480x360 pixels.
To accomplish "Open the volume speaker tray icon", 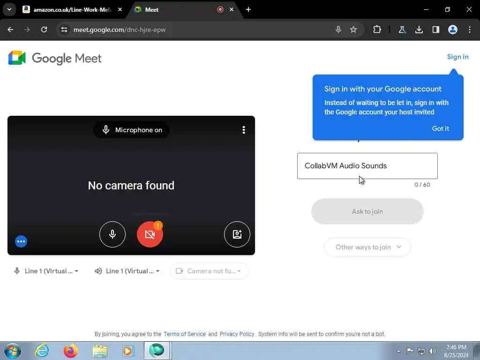I will pos(432,351).
